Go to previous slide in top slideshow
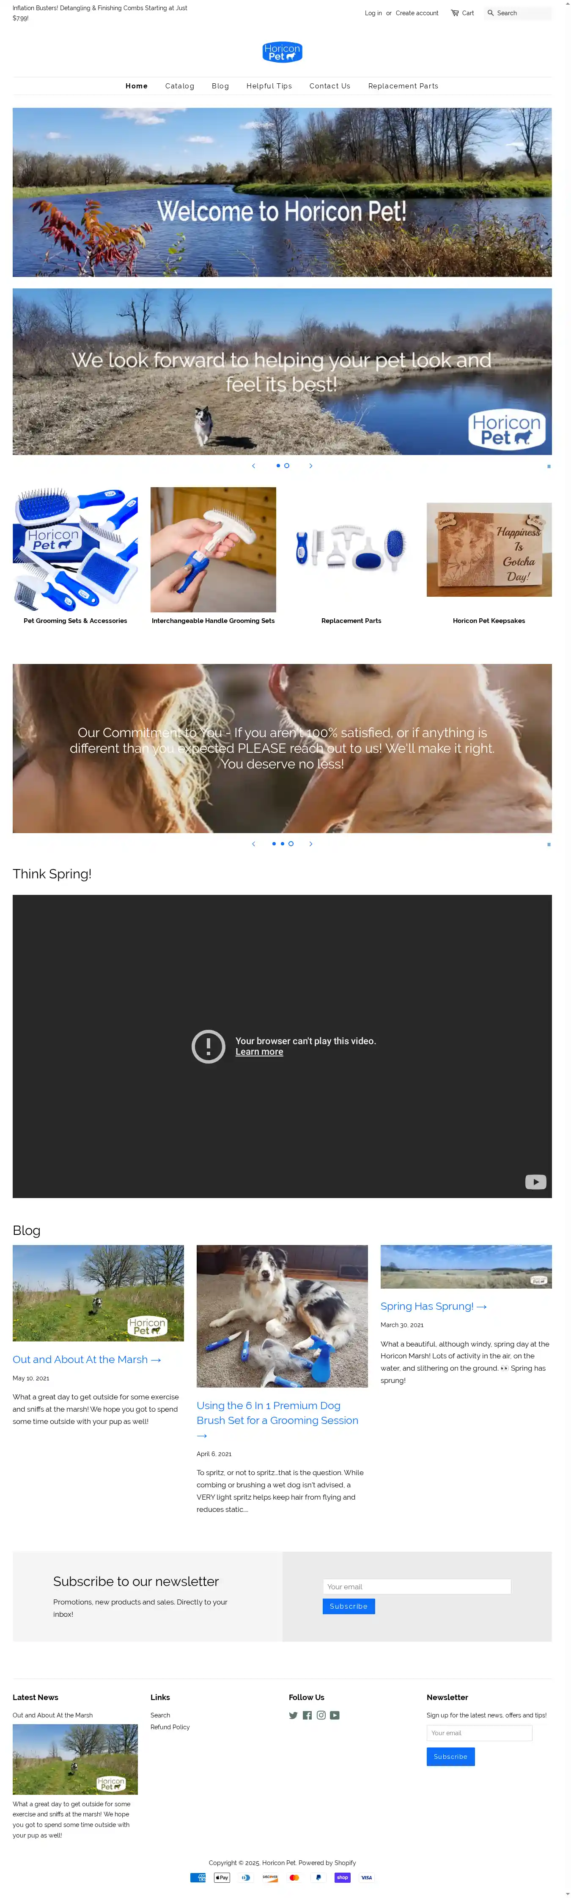The image size is (571, 1898). (x=253, y=466)
